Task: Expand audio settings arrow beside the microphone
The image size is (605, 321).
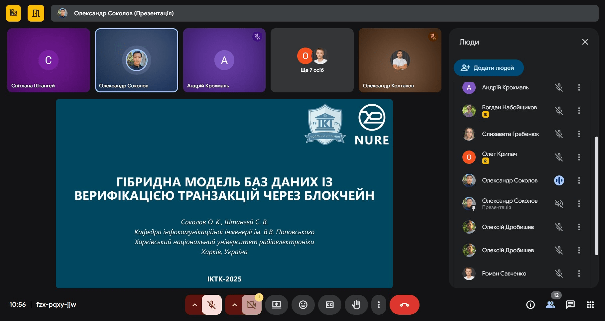Action: (194, 305)
